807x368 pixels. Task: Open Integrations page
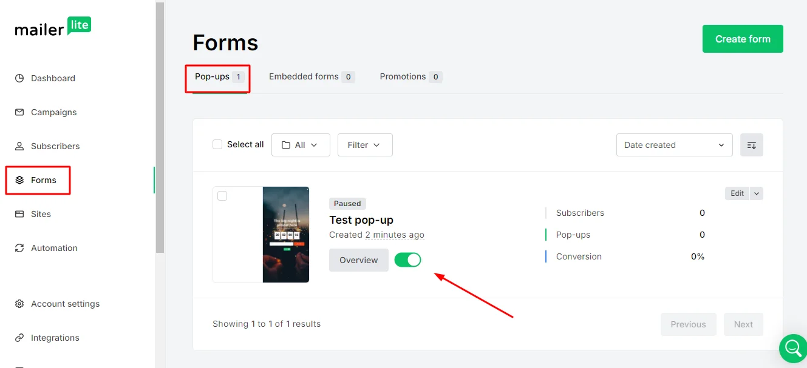[x=55, y=338]
